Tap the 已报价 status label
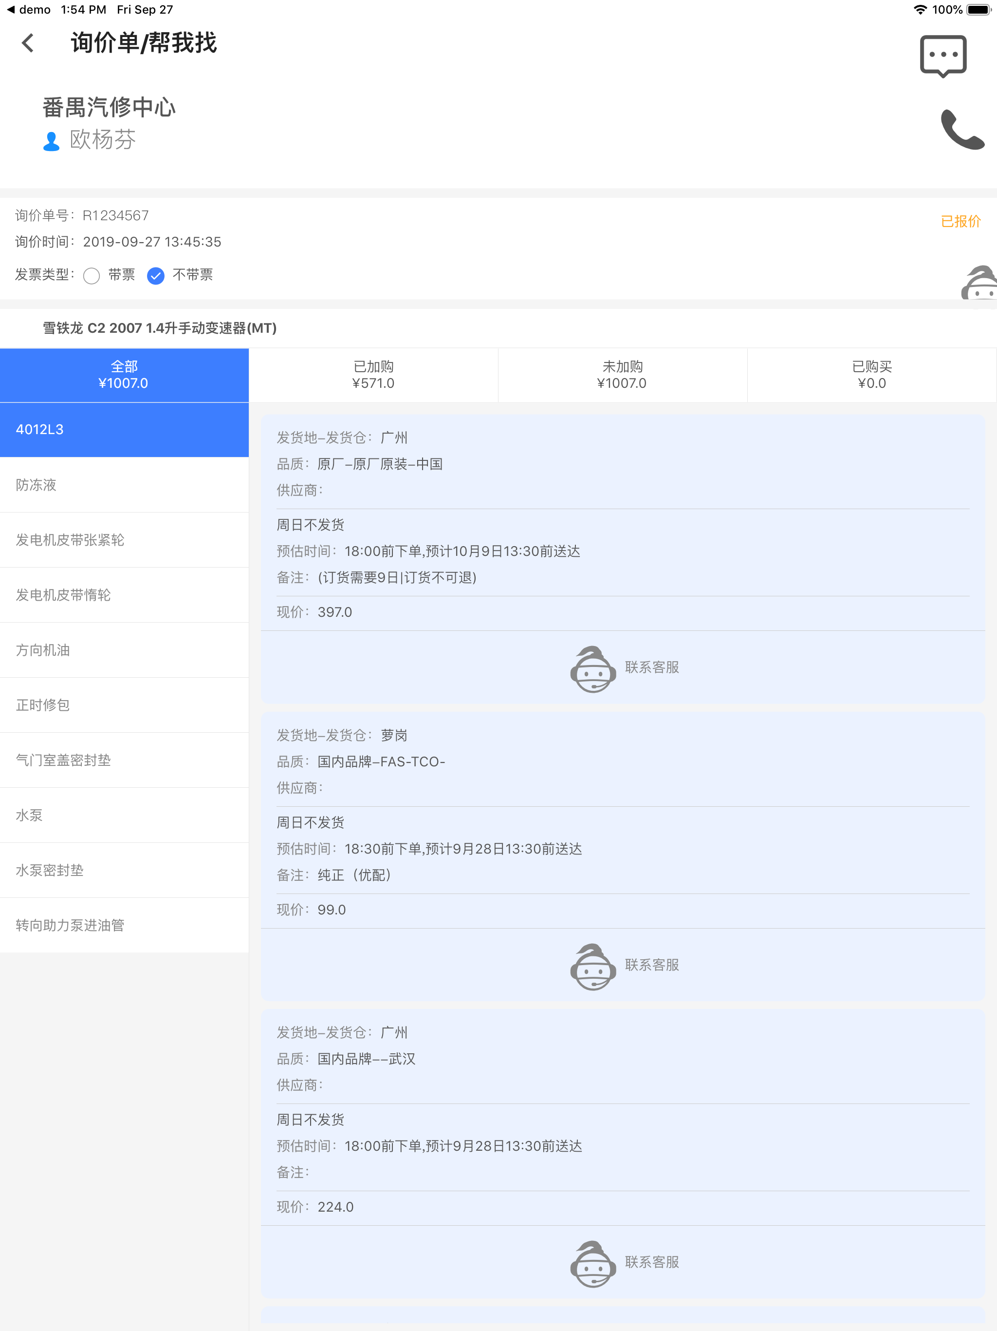The height and width of the screenshot is (1331, 997). (960, 222)
